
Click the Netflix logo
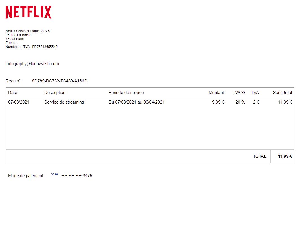tap(28, 12)
